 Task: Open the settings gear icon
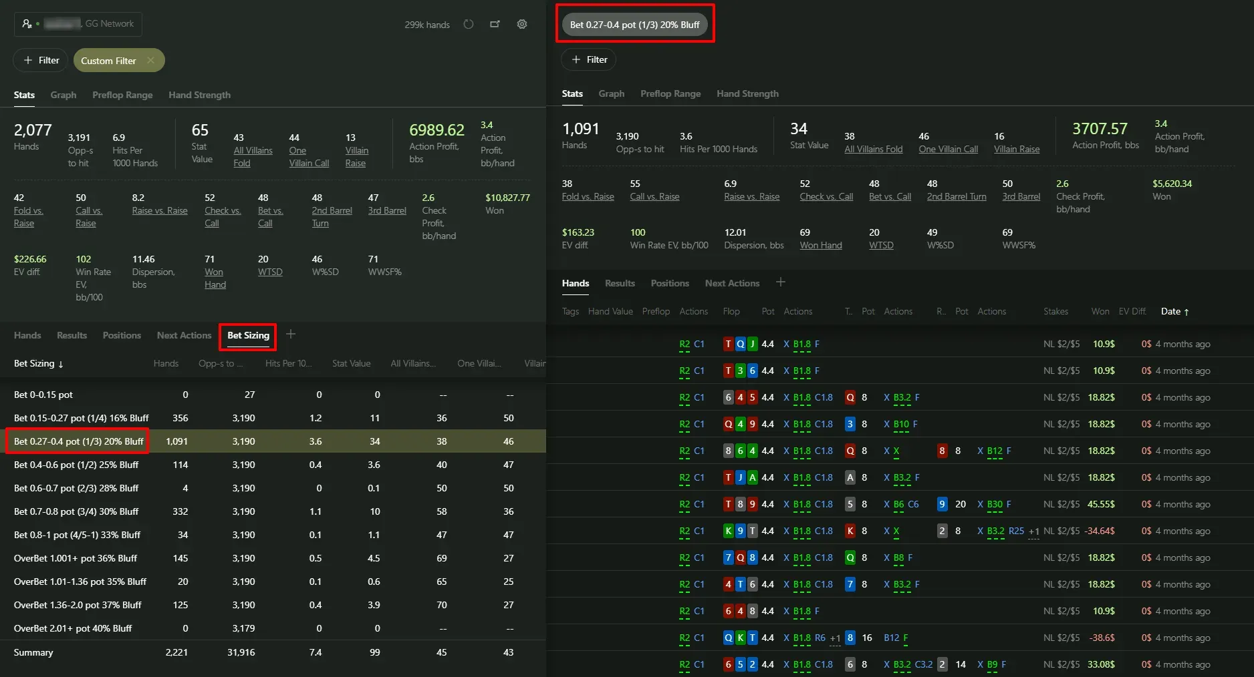(522, 25)
